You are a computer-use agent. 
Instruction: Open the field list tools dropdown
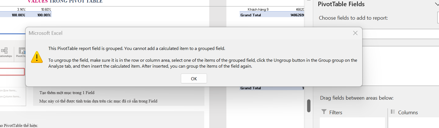point(438,18)
